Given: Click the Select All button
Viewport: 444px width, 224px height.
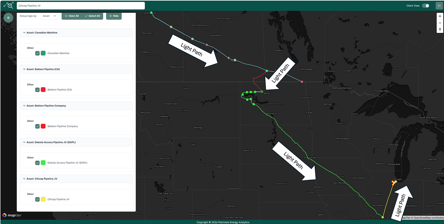Looking at the screenshot, I should pyautogui.click(x=92, y=16).
